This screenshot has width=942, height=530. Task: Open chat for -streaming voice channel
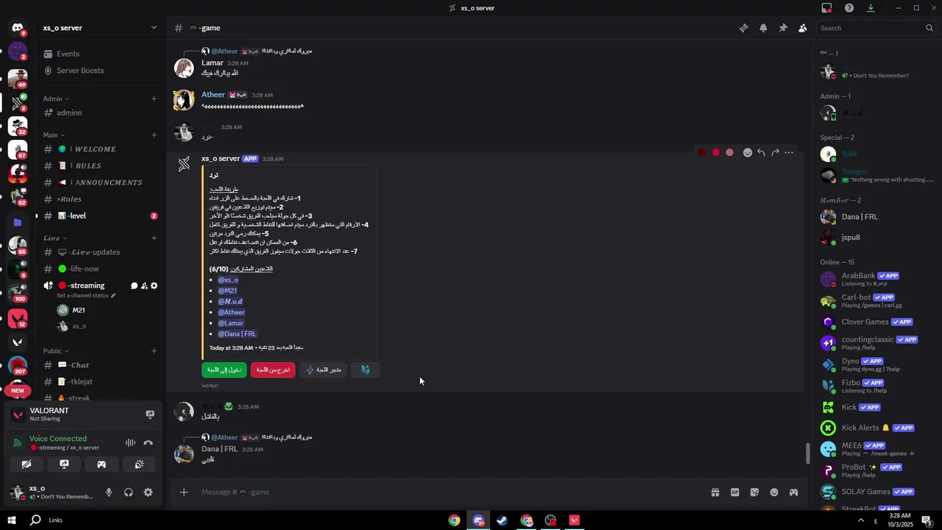pyautogui.click(x=134, y=286)
